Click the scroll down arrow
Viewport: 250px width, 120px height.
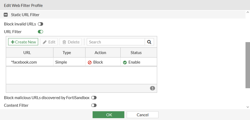(x=248, y=107)
